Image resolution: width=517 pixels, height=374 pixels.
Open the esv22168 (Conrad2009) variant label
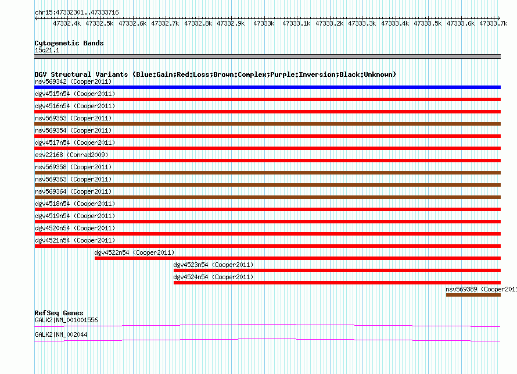[71, 155]
